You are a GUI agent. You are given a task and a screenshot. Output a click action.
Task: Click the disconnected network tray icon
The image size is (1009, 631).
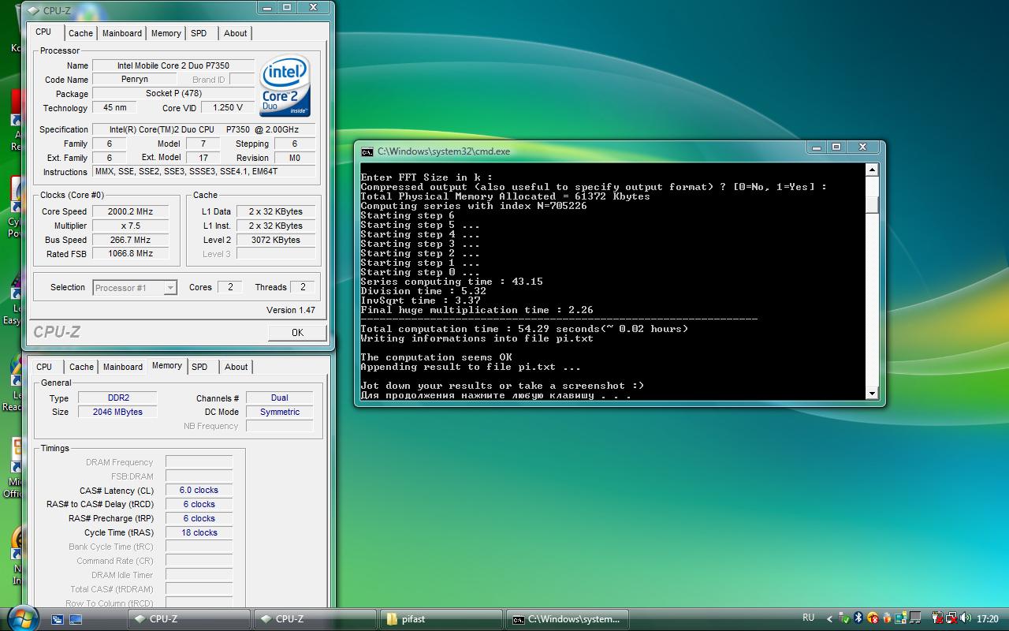click(x=952, y=618)
